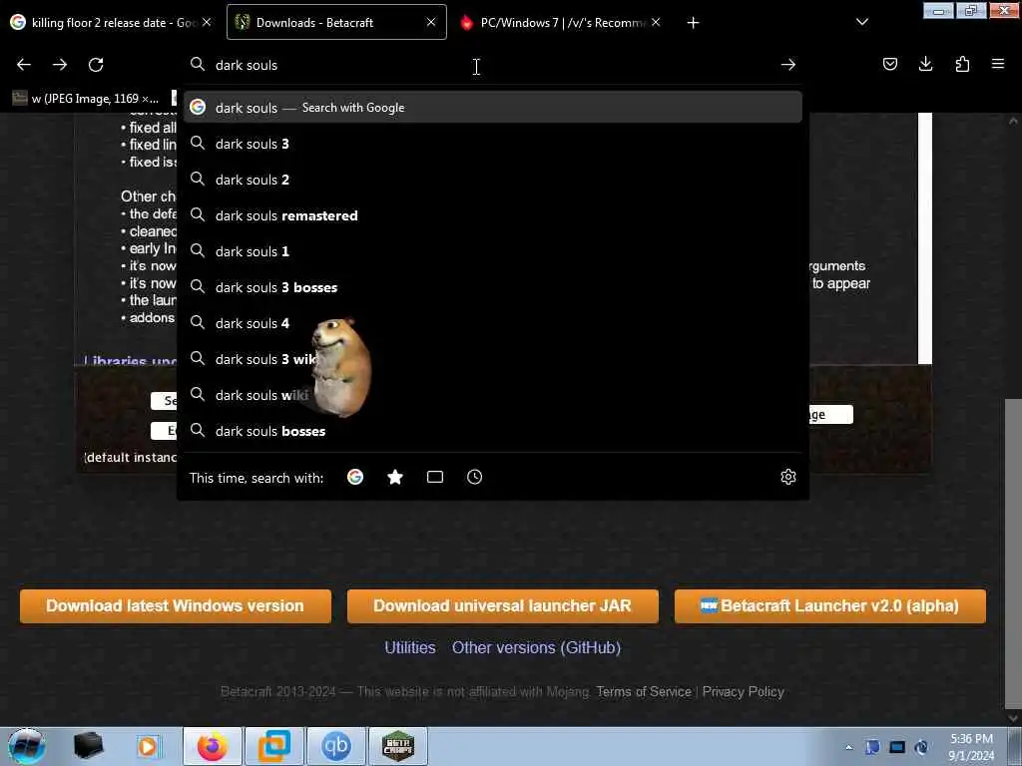Go forward with the toolbar forward arrow
The height and width of the screenshot is (766, 1022).
pos(60,65)
